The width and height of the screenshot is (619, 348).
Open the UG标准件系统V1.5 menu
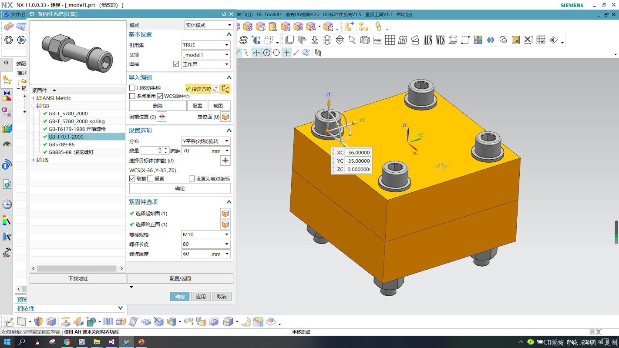tap(342, 14)
